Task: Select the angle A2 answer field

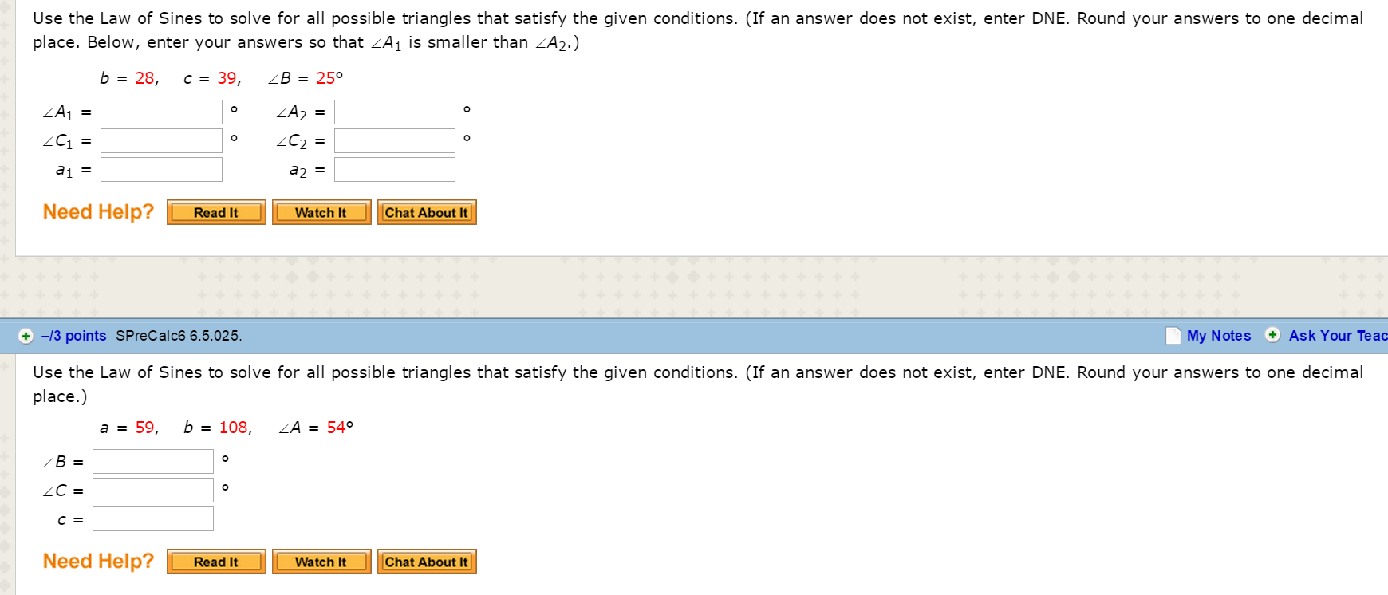Action: 394,112
